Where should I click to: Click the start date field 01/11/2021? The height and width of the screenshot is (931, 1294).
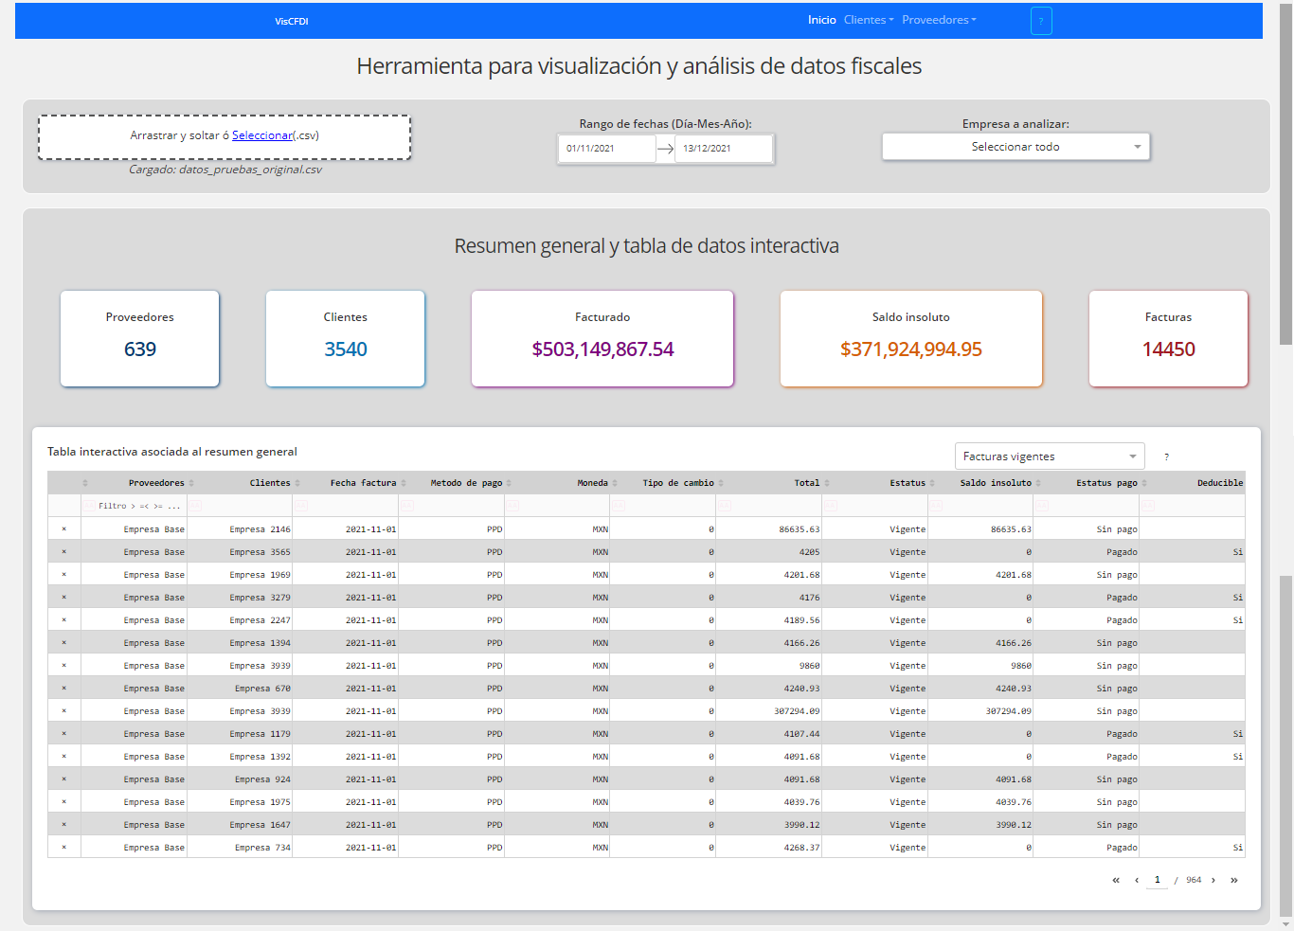point(606,149)
